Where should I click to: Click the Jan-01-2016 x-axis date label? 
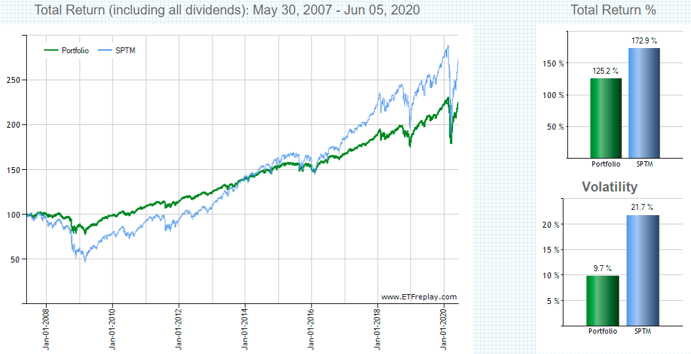(311, 329)
